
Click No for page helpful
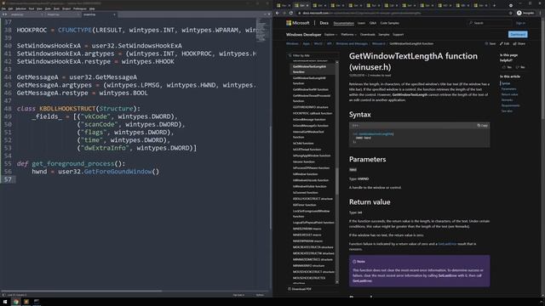[x=520, y=67]
